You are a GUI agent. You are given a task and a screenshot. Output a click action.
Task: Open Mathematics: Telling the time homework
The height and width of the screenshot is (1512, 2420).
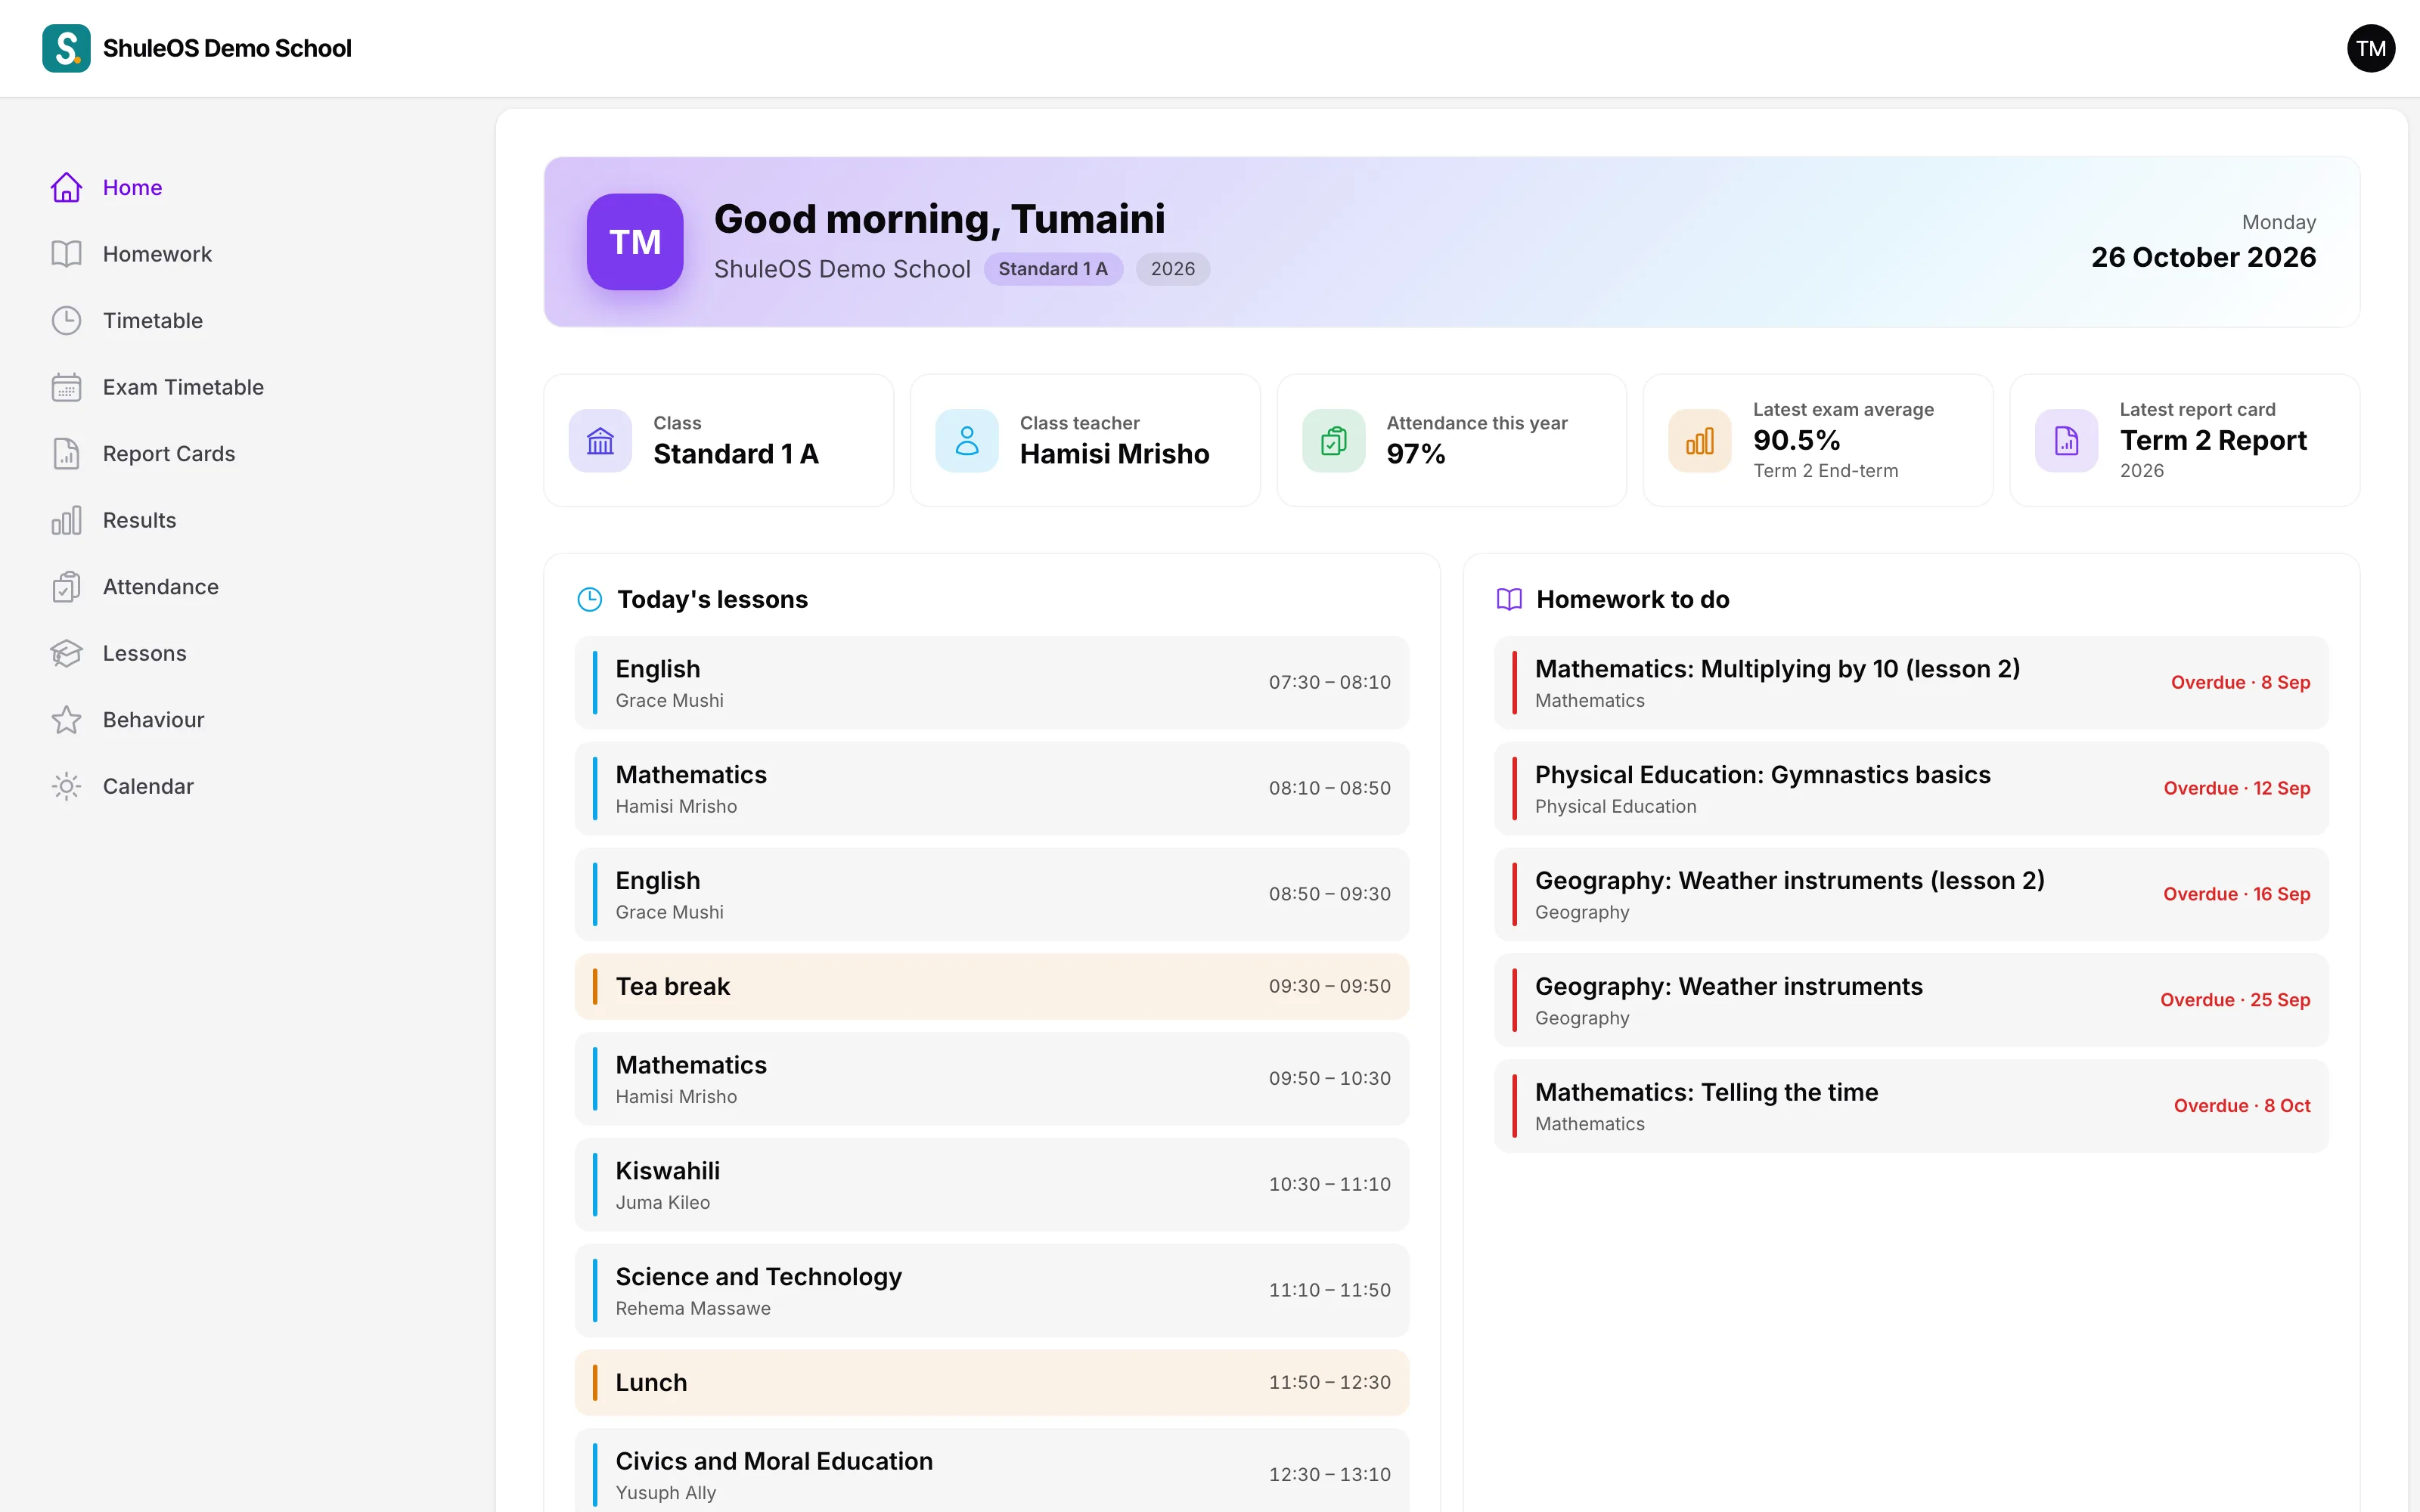(x=1911, y=1106)
